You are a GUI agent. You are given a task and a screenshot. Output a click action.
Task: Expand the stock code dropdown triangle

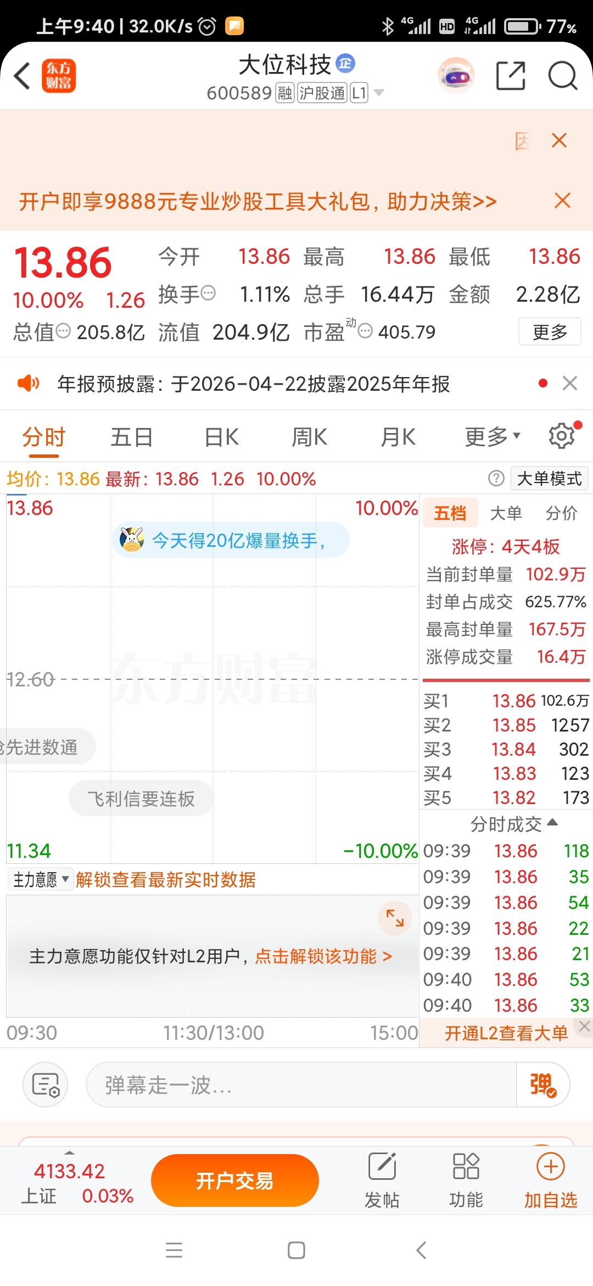(378, 92)
